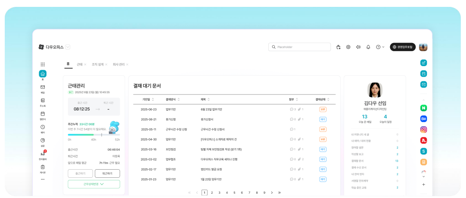The width and height of the screenshot is (466, 198).
Task: Click the 퇴근하기 button
Action: 107,174
